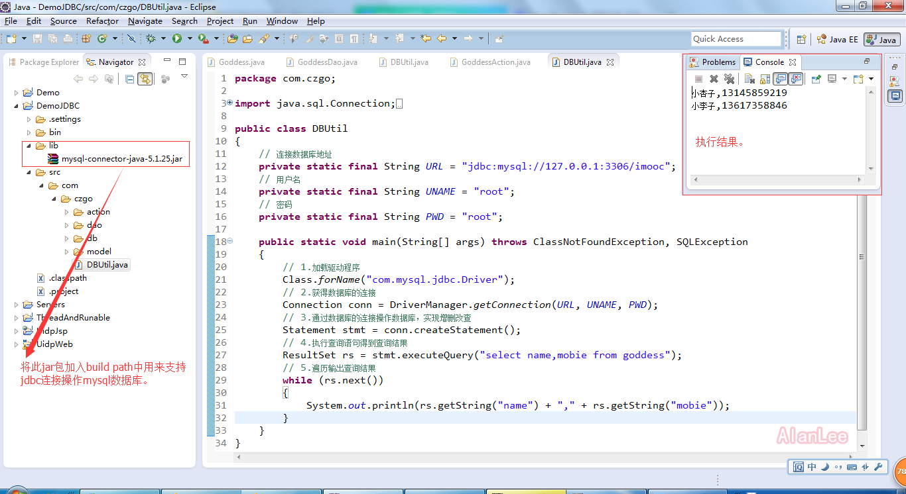Open the Window menu
The width and height of the screenshot is (906, 494).
(x=282, y=21)
